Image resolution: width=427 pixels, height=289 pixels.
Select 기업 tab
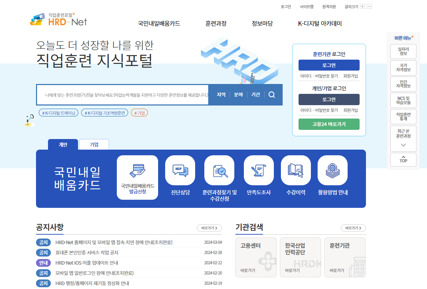(94, 145)
